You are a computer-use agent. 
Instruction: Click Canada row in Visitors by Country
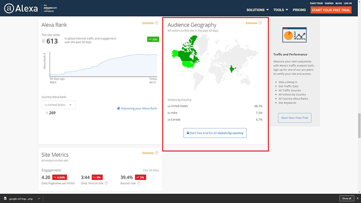[215, 120]
